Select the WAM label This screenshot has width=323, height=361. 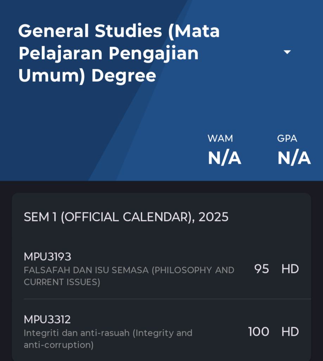[x=220, y=138]
